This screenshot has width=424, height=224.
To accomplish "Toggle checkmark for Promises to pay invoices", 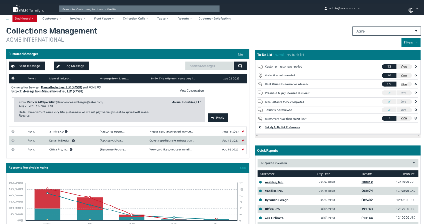I will click(389, 93).
